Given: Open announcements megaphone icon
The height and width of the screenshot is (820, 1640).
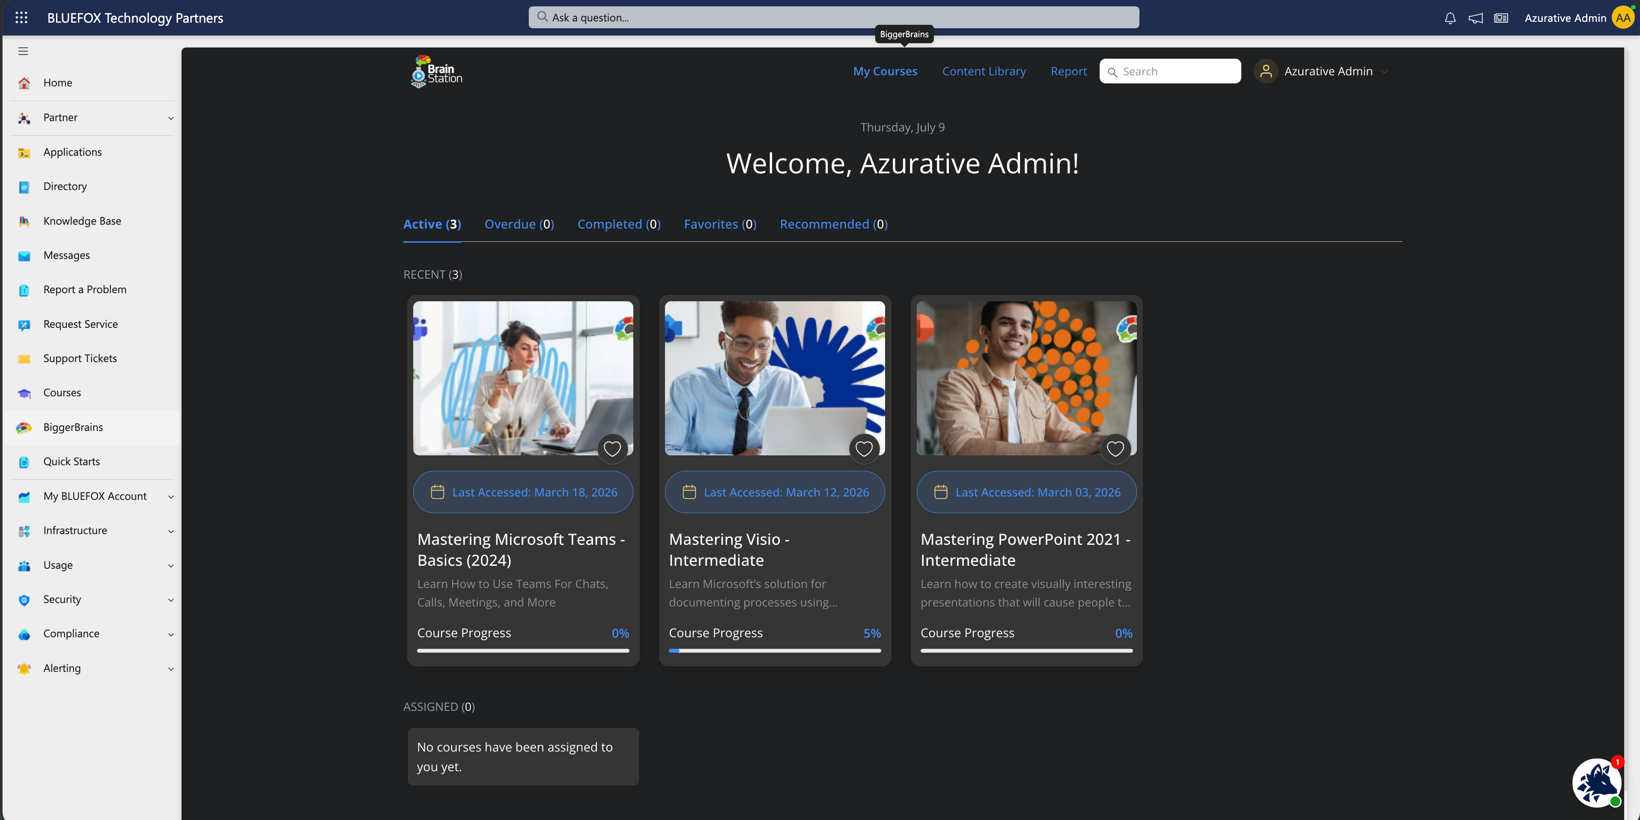Looking at the screenshot, I should pos(1475,18).
